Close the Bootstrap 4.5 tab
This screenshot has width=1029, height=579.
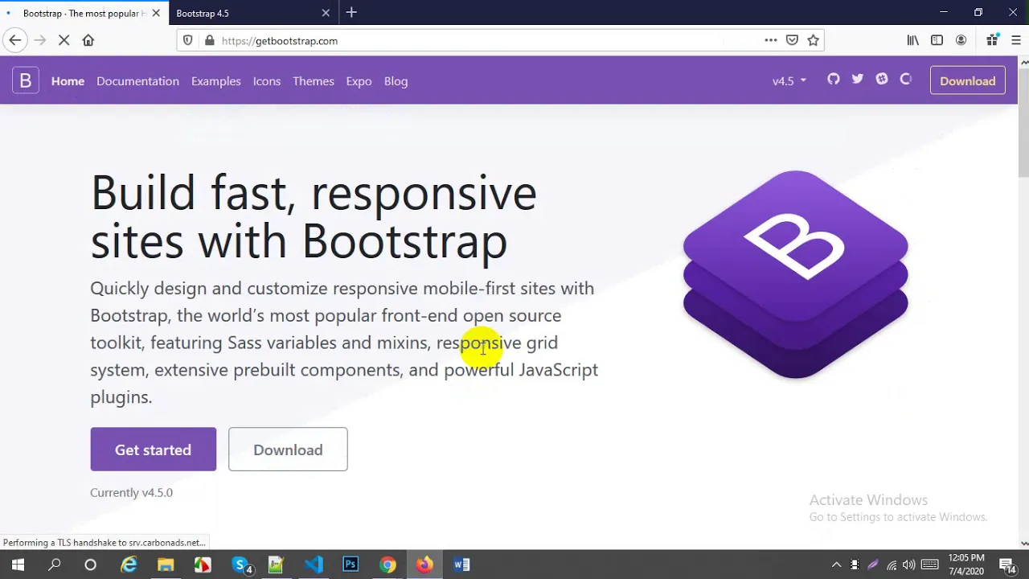point(326,13)
